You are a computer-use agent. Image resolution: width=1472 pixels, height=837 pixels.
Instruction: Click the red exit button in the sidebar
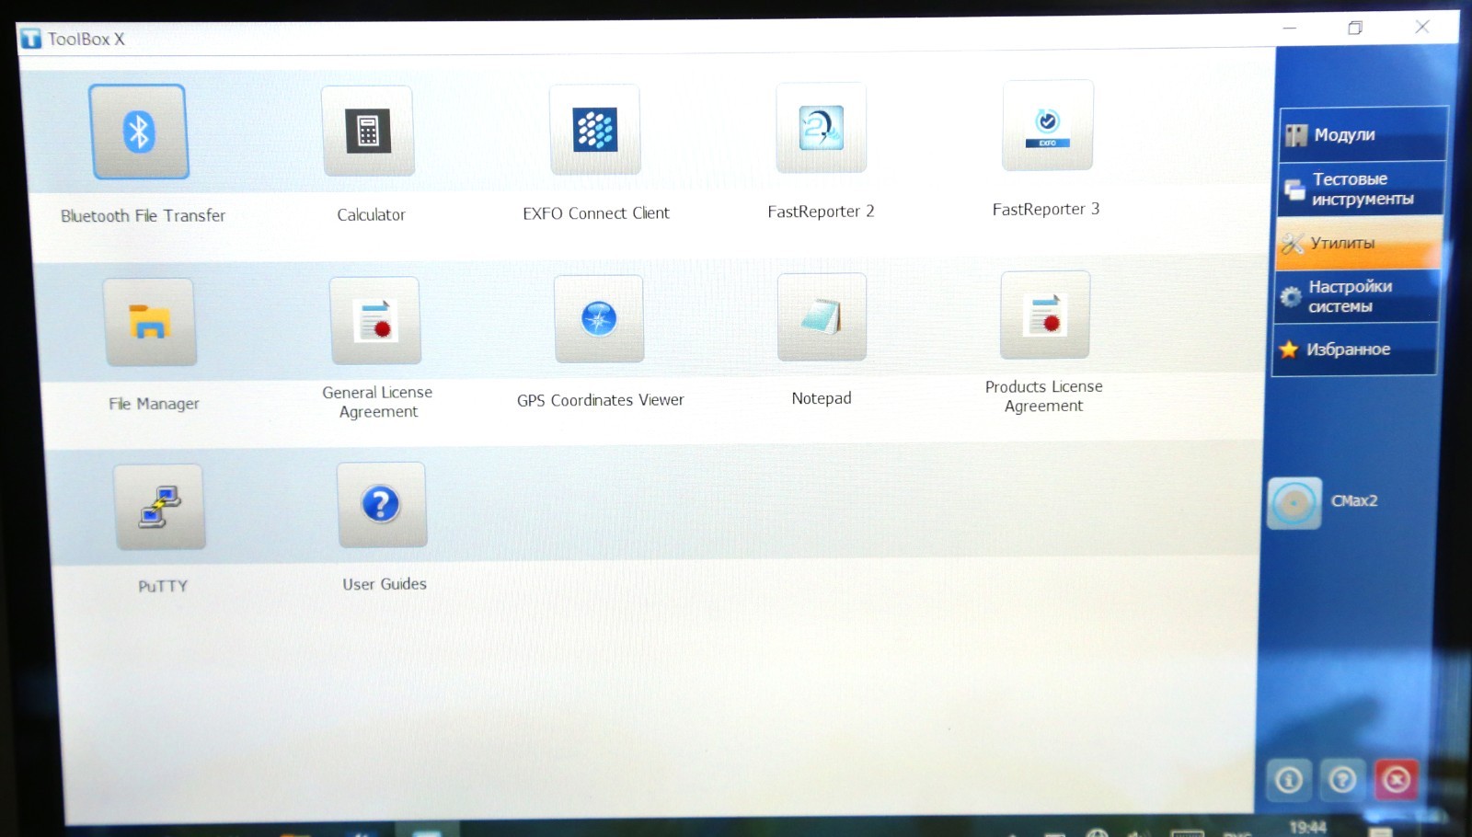(1397, 780)
